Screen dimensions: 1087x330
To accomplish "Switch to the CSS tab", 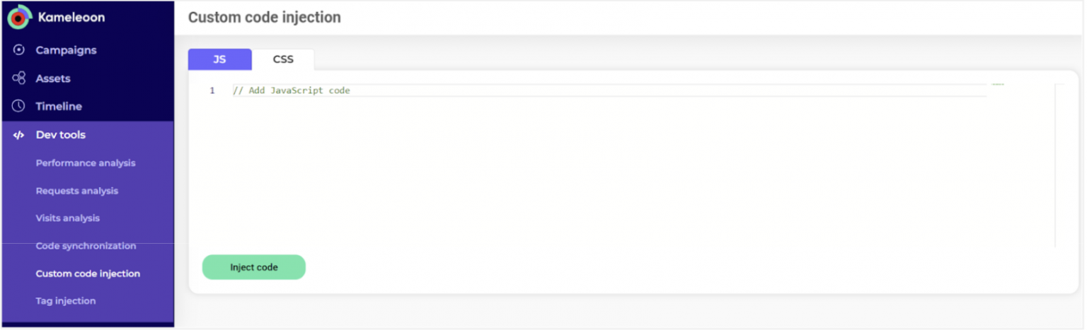I will [x=283, y=59].
